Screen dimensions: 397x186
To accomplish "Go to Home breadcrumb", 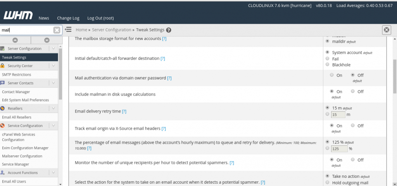I will click(81, 30).
